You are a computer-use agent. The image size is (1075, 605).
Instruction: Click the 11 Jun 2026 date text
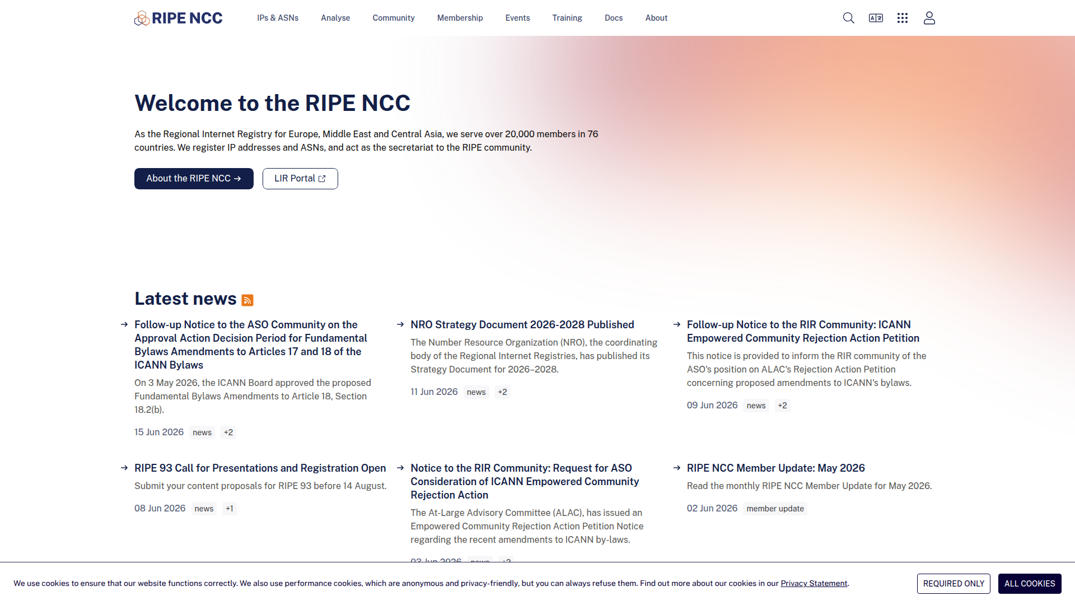coord(434,392)
